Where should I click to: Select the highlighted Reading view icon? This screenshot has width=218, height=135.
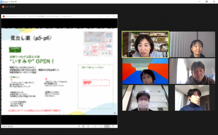pyautogui.click(x=107, y=126)
